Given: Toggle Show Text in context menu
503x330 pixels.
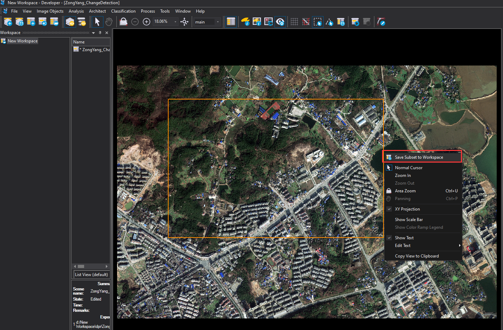Looking at the screenshot, I should click(404, 238).
